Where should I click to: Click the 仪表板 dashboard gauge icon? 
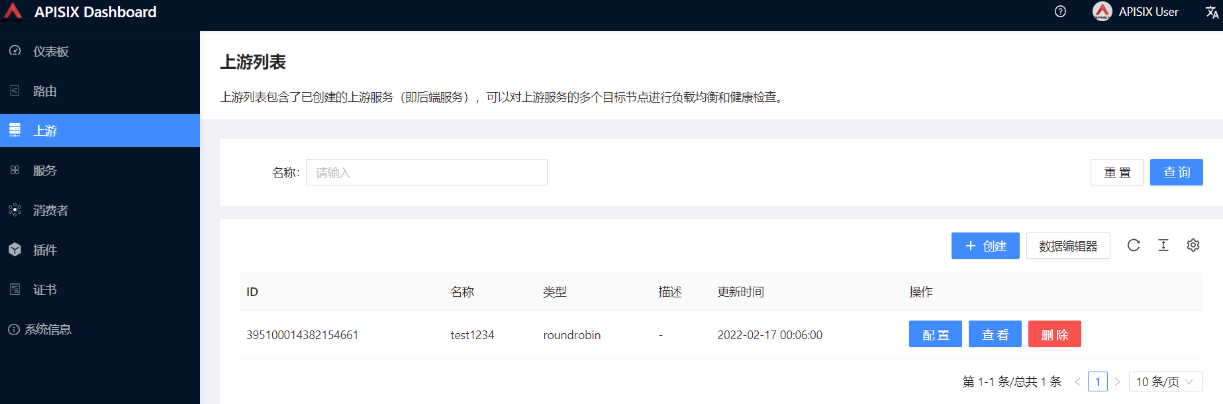tap(15, 51)
